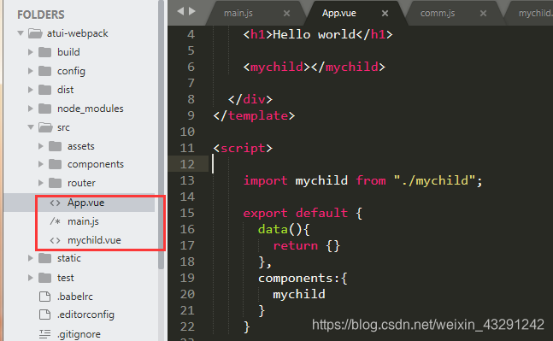Click the closing "</div>" tag
Screen dimensions: 553x341
tap(250, 99)
